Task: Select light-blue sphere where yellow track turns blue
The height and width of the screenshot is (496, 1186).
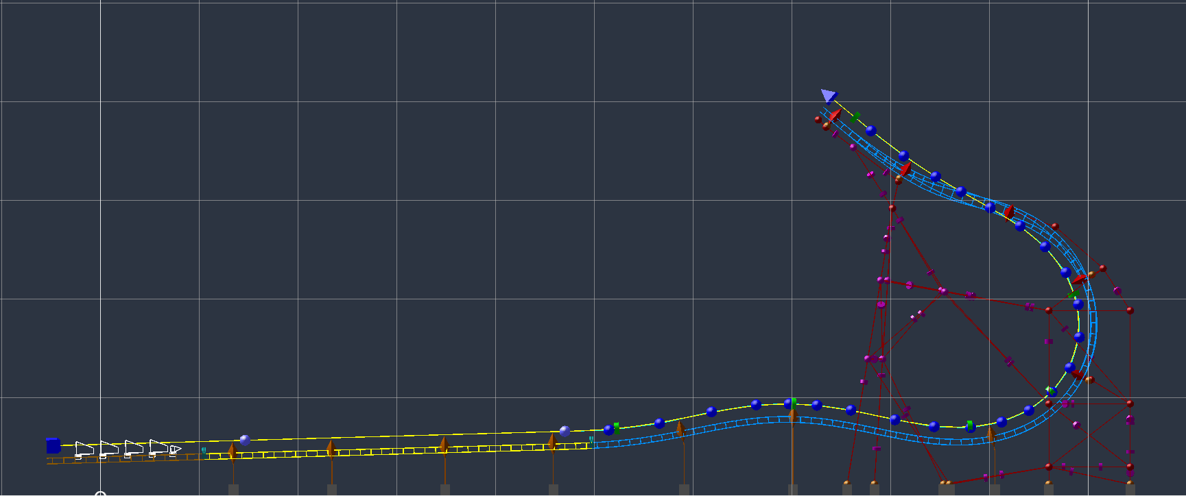Action: click(x=565, y=431)
